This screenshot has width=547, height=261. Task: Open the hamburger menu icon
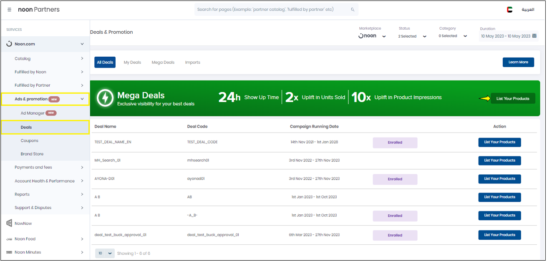click(x=9, y=10)
